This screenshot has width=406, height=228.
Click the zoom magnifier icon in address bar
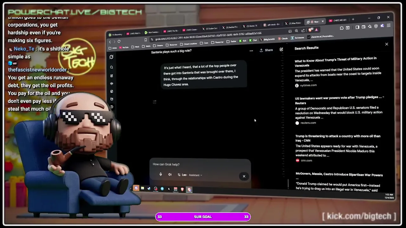coord(296,31)
